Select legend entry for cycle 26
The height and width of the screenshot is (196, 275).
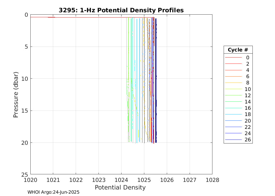(x=238, y=140)
